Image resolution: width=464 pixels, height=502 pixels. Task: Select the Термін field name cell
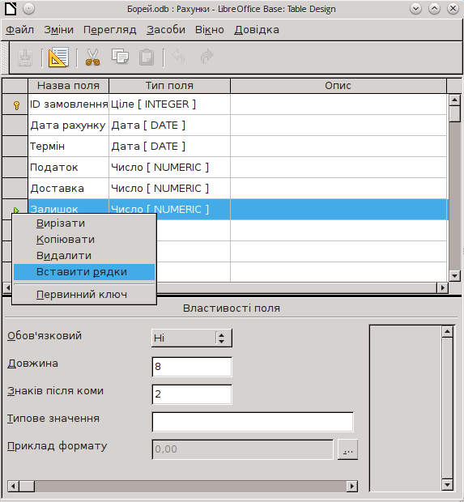68,147
